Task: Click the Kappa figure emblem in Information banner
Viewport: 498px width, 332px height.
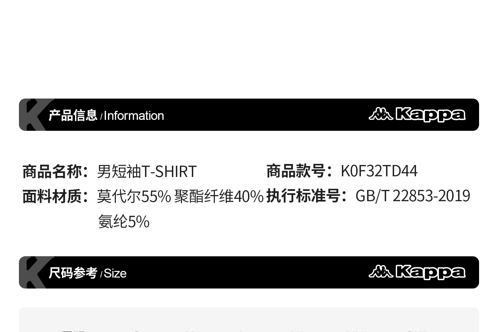Action: (x=380, y=114)
